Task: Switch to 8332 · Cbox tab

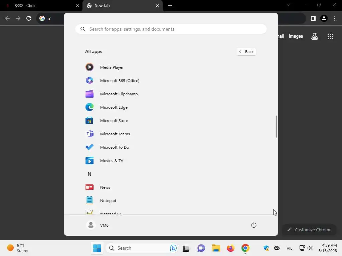Action: (x=41, y=6)
